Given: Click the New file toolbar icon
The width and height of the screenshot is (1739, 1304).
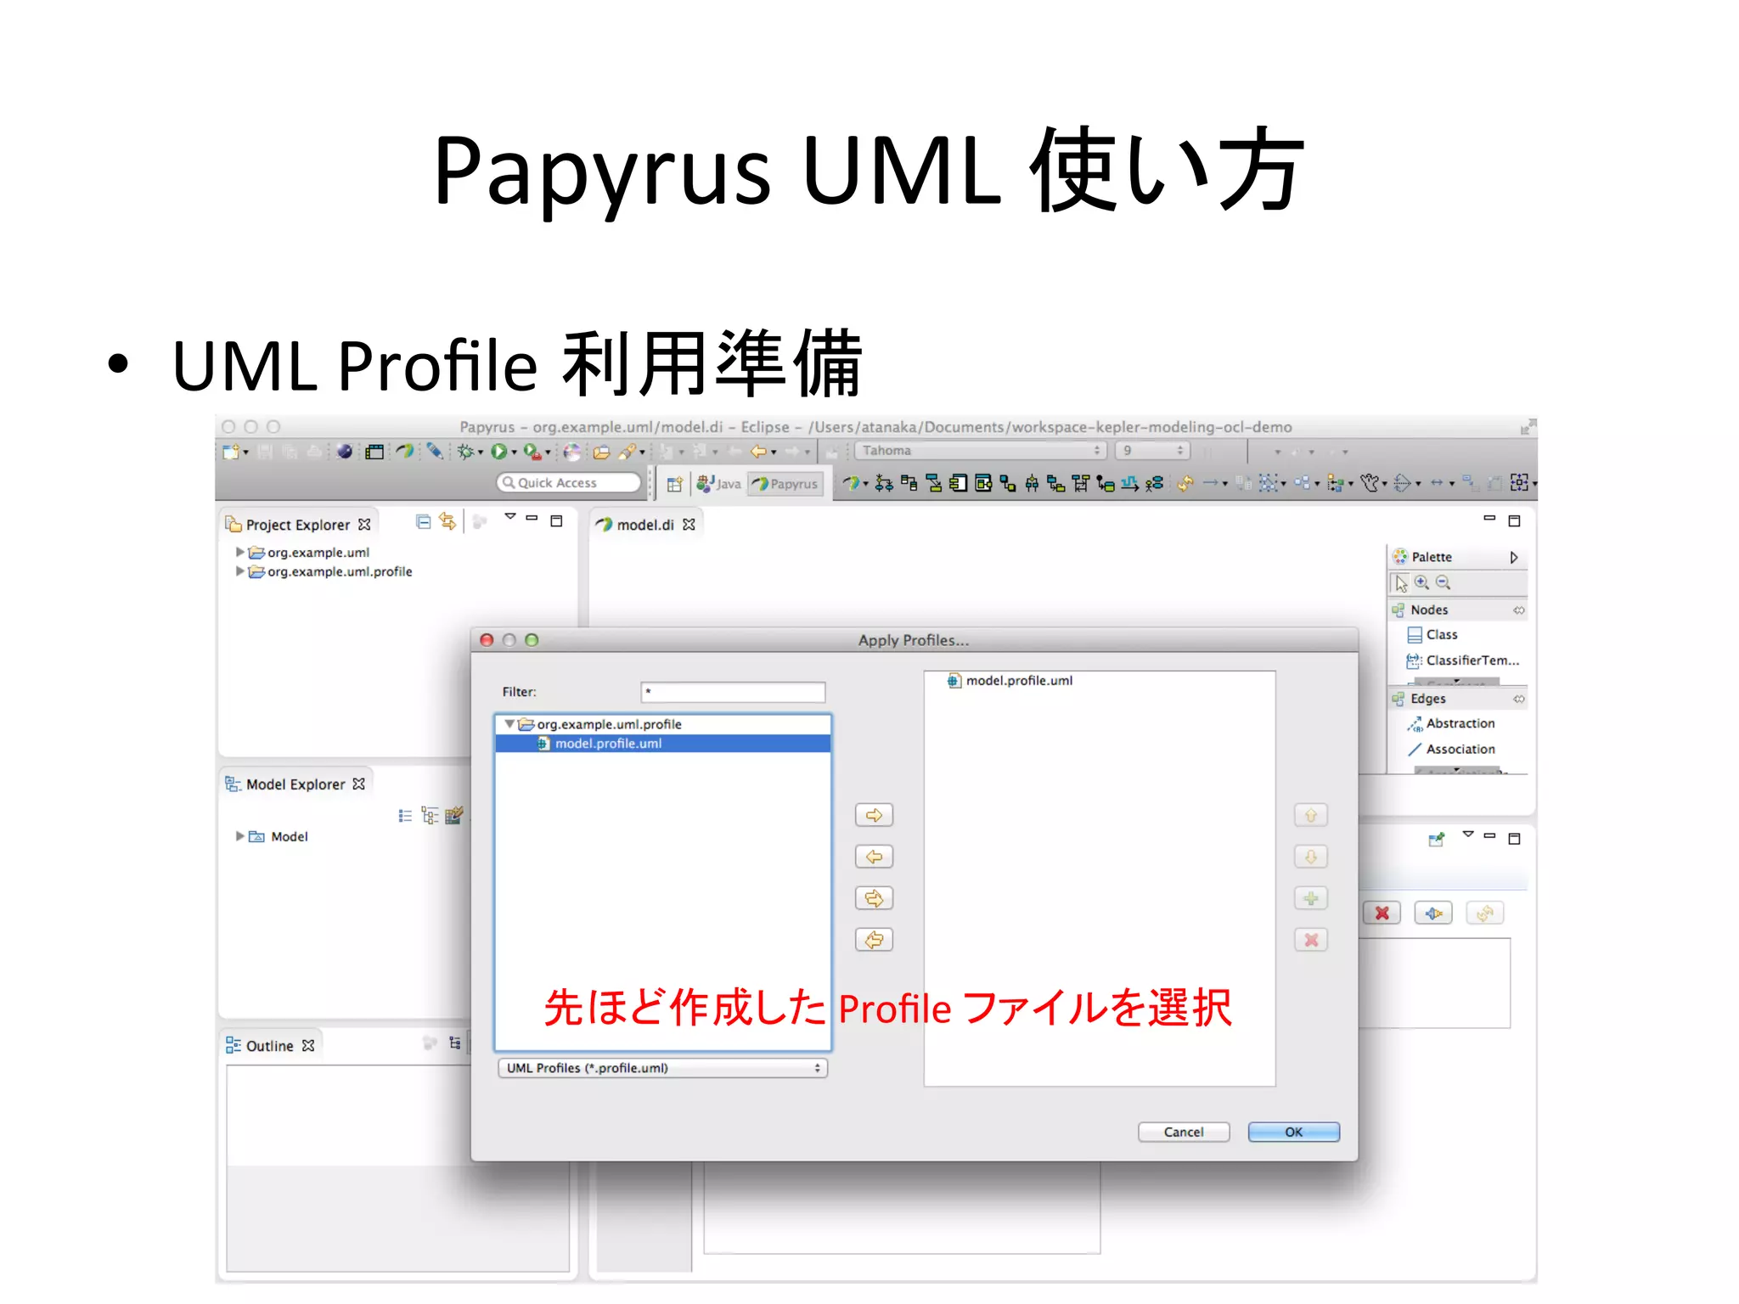Looking at the screenshot, I should (x=230, y=452).
